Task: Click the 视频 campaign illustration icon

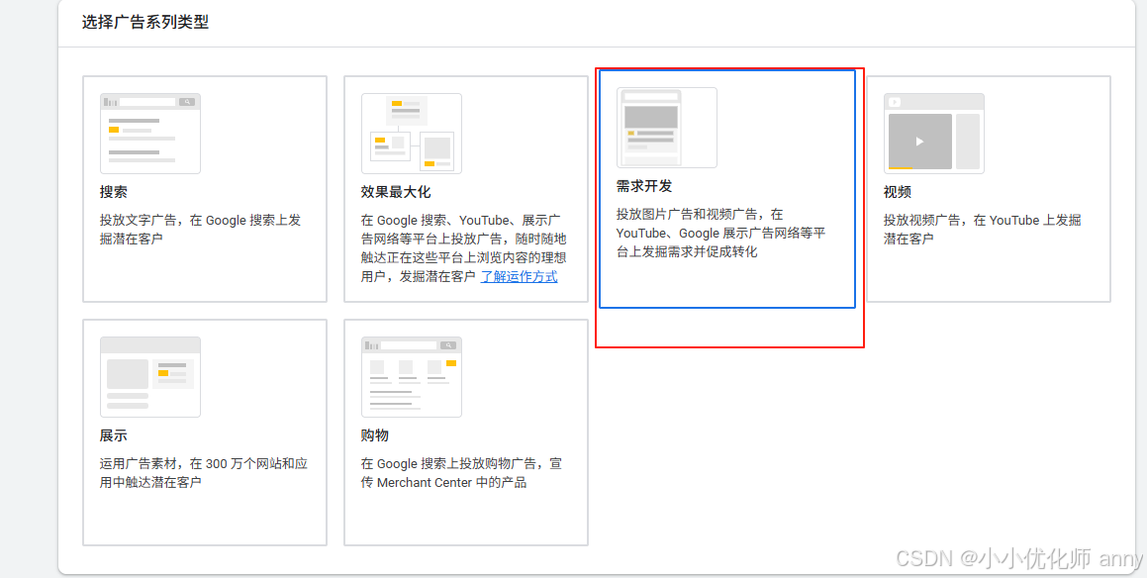Action: coord(933,134)
